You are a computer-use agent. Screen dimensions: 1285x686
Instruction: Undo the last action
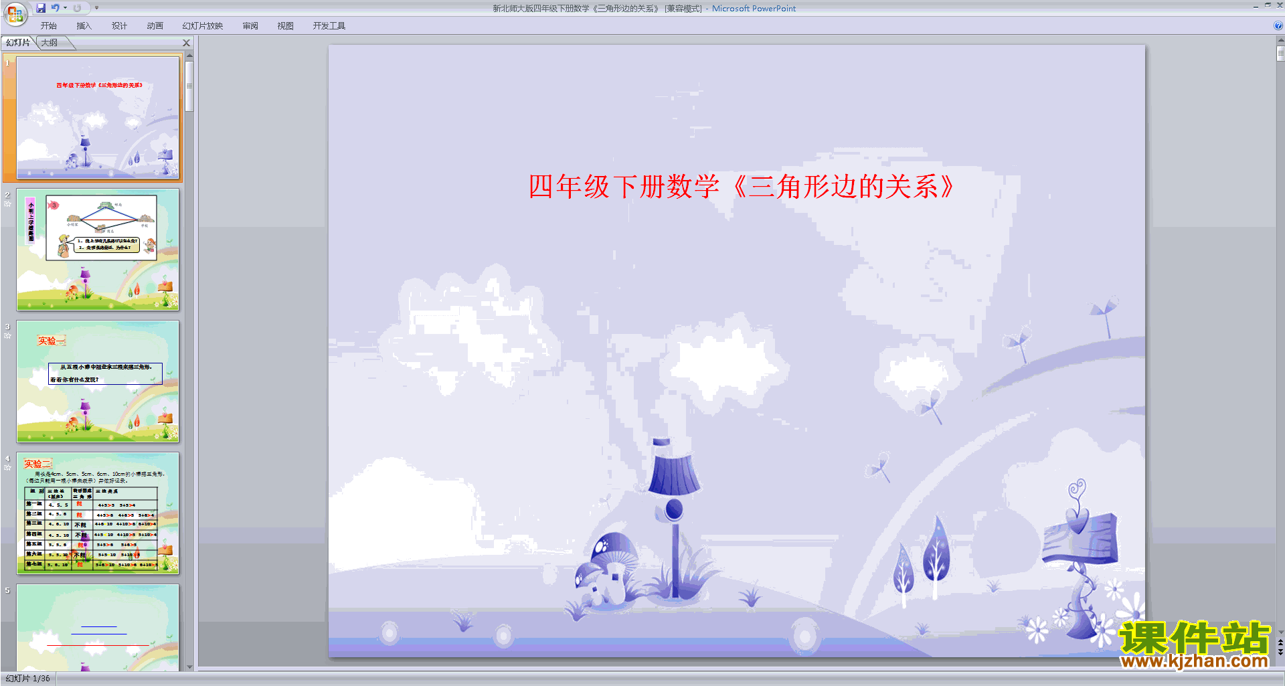pyautogui.click(x=55, y=8)
